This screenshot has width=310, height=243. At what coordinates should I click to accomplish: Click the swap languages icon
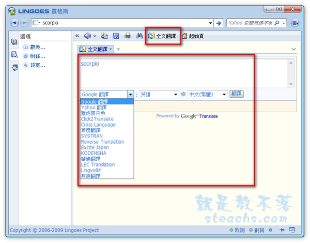pyautogui.click(x=183, y=94)
